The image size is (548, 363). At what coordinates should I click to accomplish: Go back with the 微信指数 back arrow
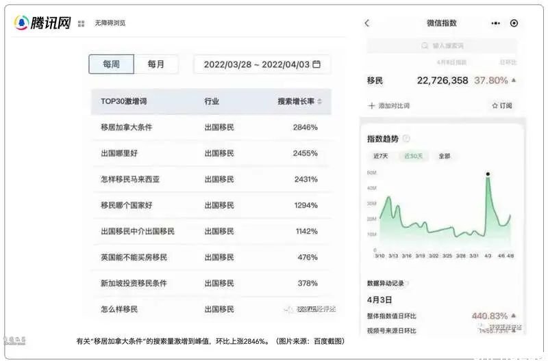pyautogui.click(x=366, y=23)
